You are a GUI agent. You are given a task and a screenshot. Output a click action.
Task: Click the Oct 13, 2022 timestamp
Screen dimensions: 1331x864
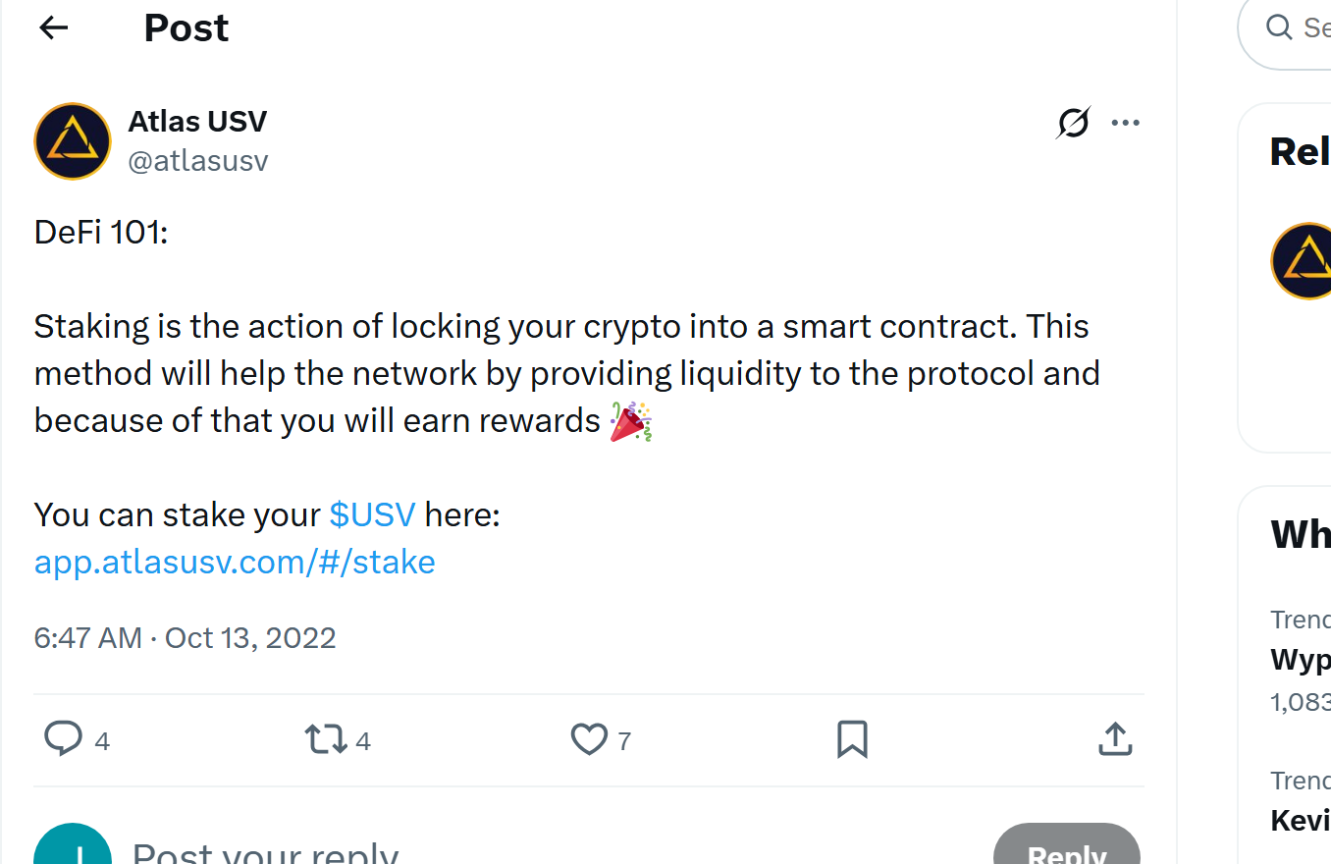tap(250, 637)
